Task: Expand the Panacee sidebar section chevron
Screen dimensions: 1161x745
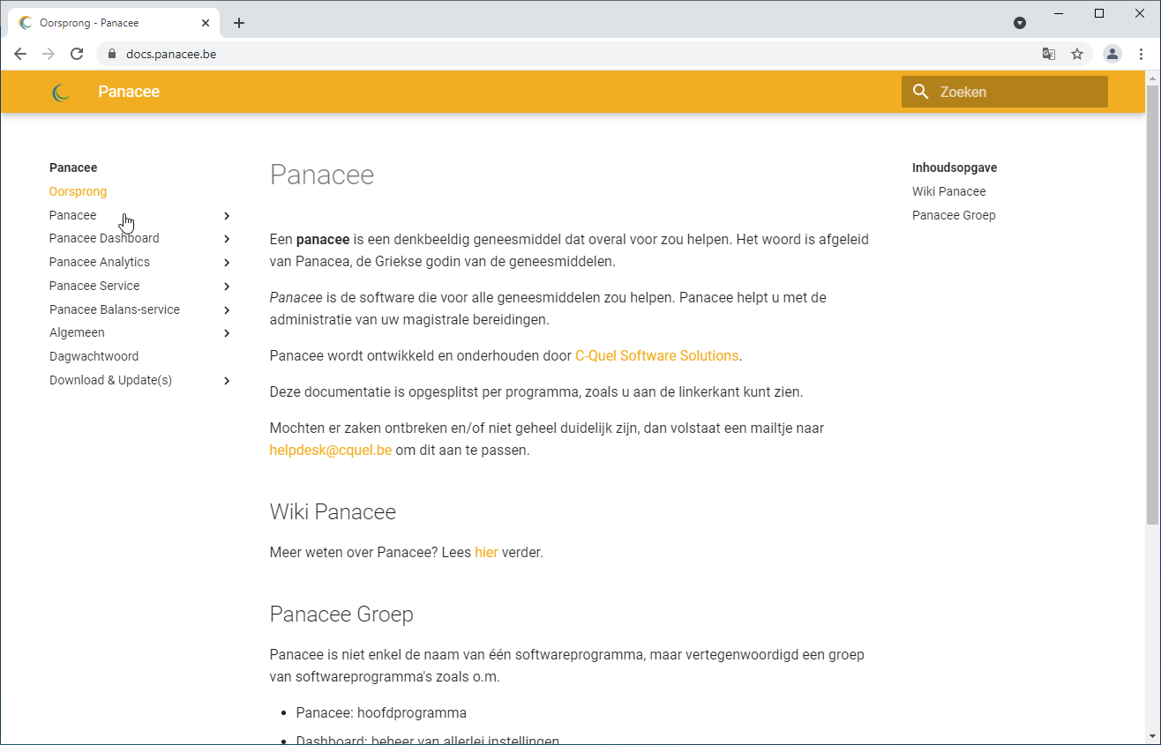Action: (227, 216)
